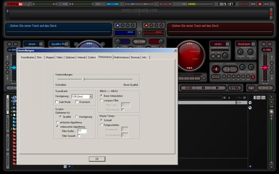Toggle the lock icon on right deck
The height and width of the screenshot is (174, 279).
(251, 88)
